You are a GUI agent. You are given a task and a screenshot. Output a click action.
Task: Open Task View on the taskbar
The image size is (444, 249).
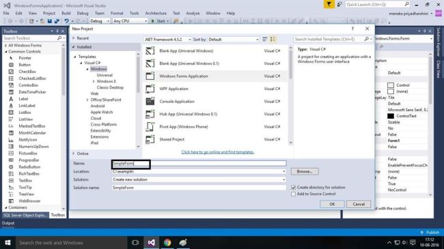pyautogui.click(x=135, y=242)
